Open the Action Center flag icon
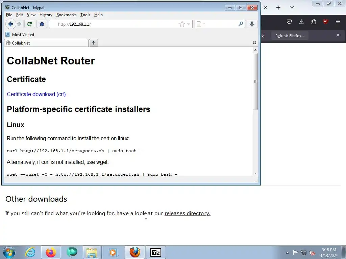Image resolution: width=346 pixels, height=259 pixels. coord(295,253)
